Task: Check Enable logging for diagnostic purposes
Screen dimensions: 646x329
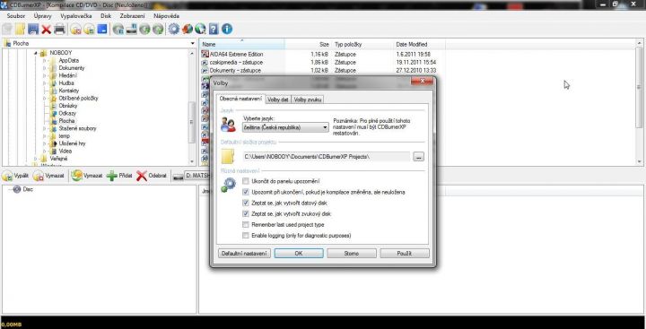Action: click(246, 236)
